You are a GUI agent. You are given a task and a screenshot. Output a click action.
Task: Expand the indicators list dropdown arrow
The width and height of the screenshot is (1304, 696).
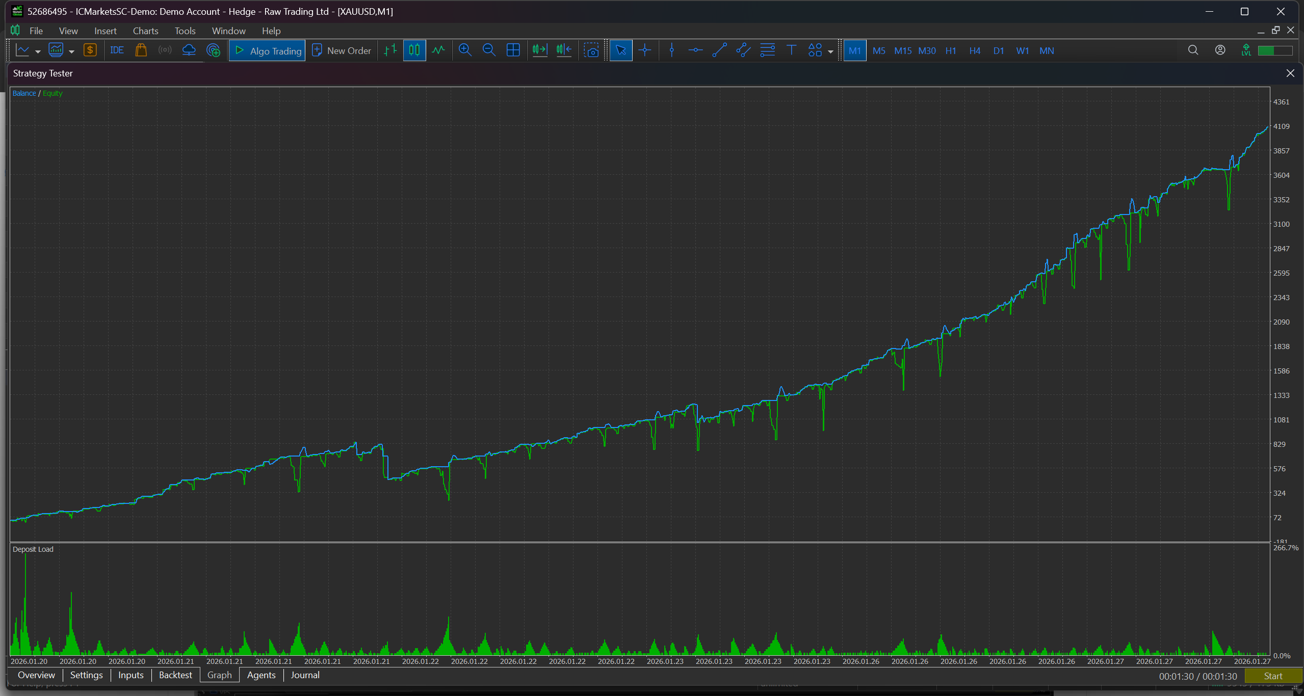71,51
